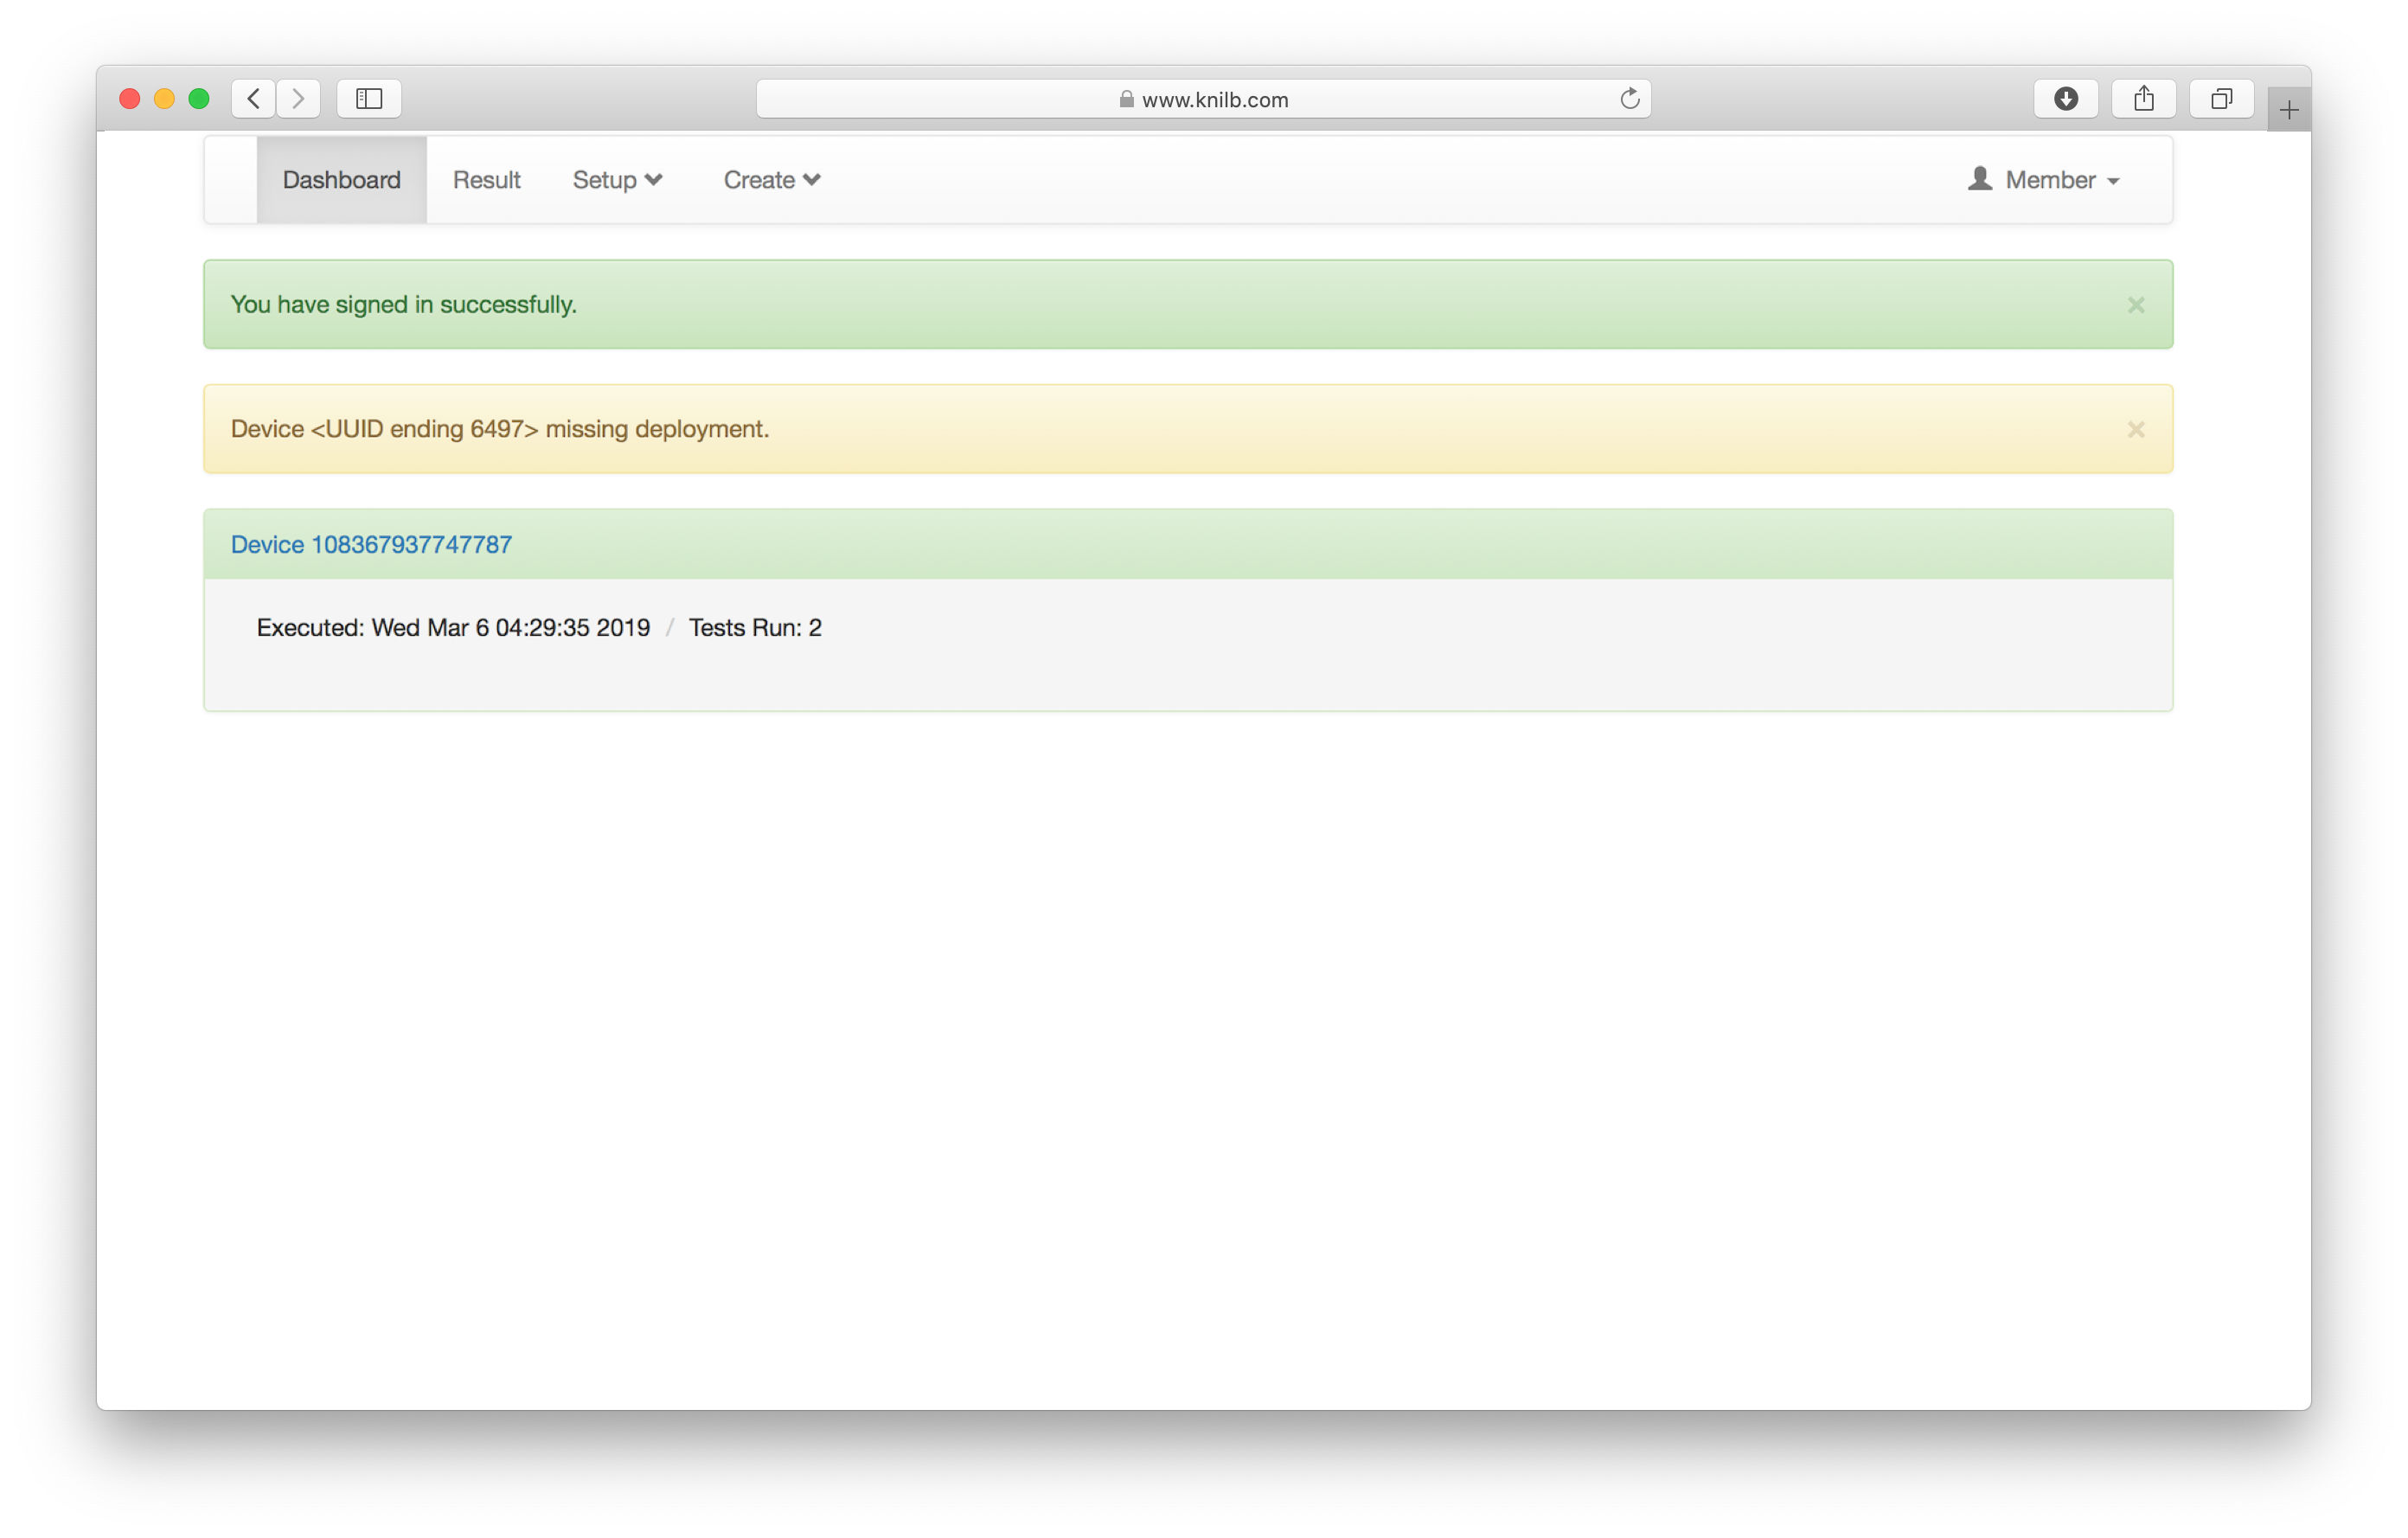Select the Dashboard tab

[x=341, y=180]
